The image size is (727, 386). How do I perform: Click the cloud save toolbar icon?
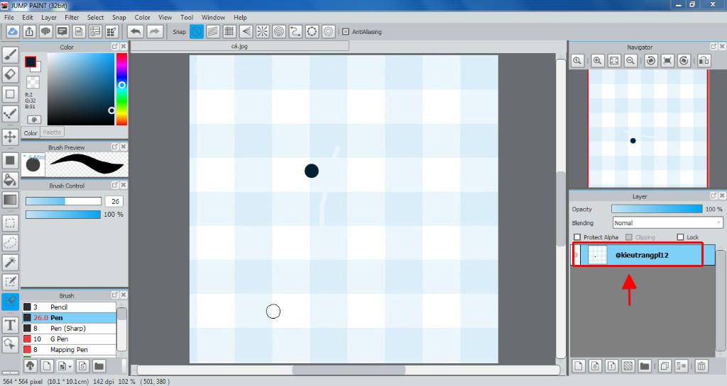pos(13,31)
